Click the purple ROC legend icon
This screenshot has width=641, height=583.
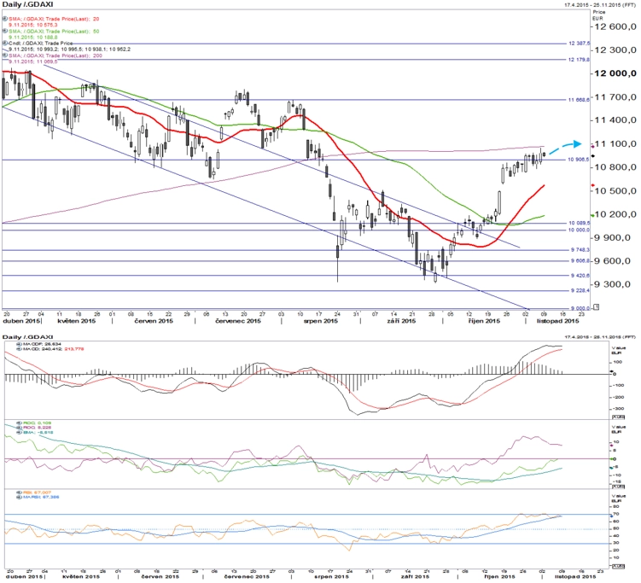(19, 428)
